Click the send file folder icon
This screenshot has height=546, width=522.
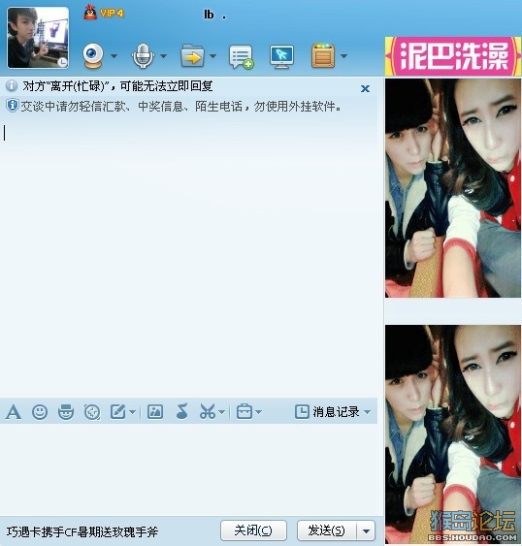click(x=192, y=55)
